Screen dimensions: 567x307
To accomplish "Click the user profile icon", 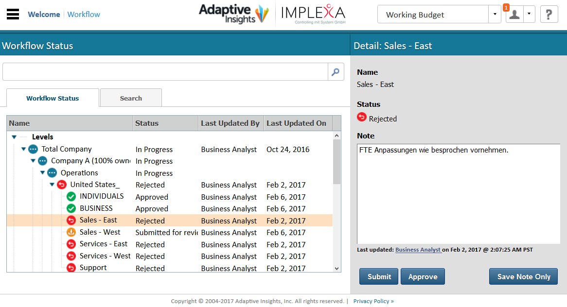I will tap(514, 14).
